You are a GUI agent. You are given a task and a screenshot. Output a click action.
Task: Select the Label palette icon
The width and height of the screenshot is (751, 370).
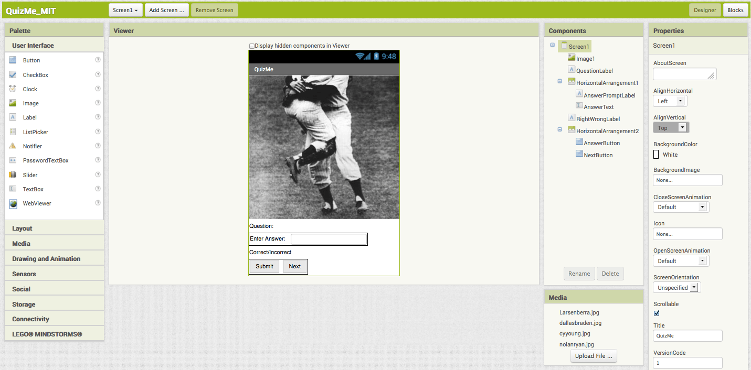(13, 117)
